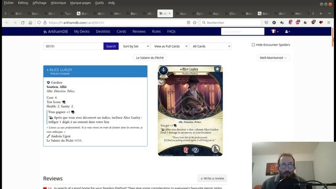Switch to the Gua browser tab
This screenshot has width=336, height=189.
(x=182, y=14)
